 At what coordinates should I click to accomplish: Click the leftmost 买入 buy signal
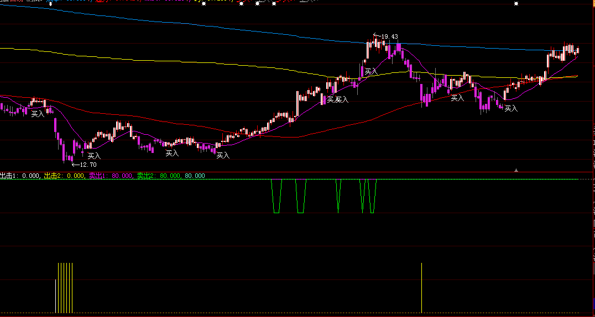pos(38,114)
